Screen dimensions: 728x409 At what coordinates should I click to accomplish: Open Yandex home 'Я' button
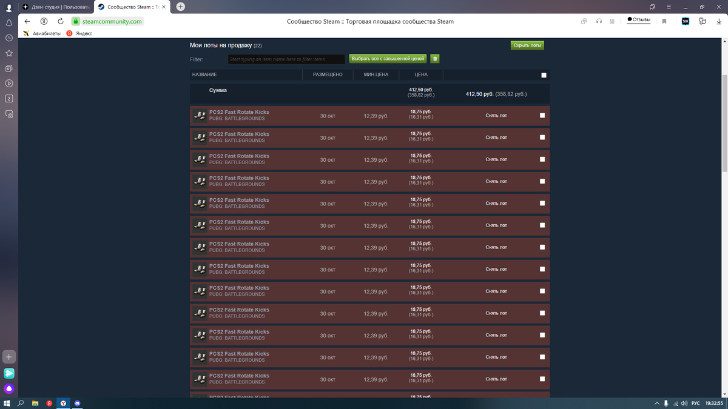pos(44,21)
